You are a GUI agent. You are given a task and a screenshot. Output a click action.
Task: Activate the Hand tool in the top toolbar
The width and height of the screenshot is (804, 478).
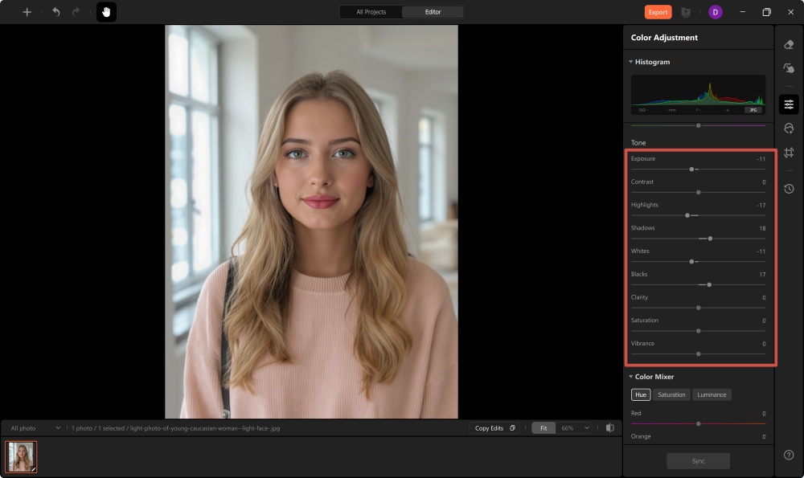pyautogui.click(x=107, y=12)
